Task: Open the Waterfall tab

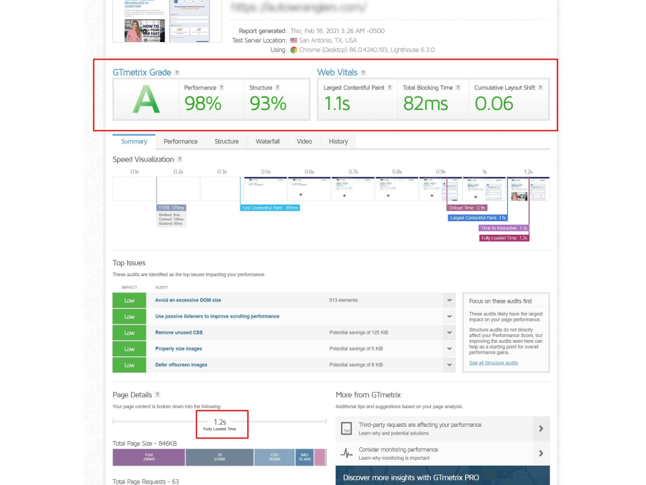Action: pos(268,142)
